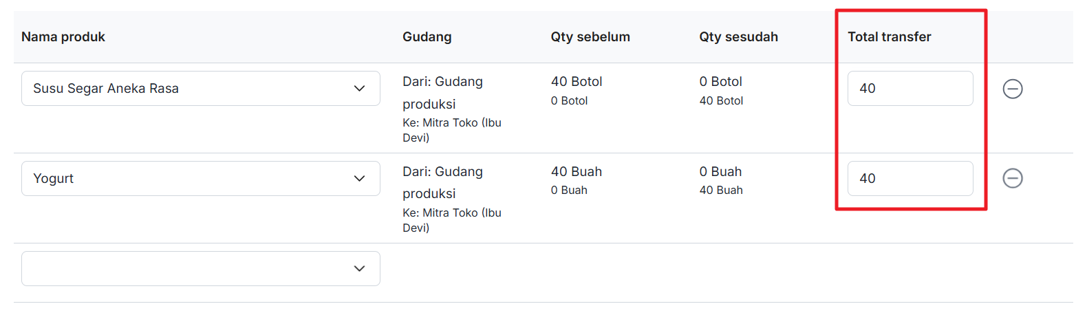Click the Nama produk column header
Image resolution: width=1076 pixels, height=315 pixels.
pos(63,37)
